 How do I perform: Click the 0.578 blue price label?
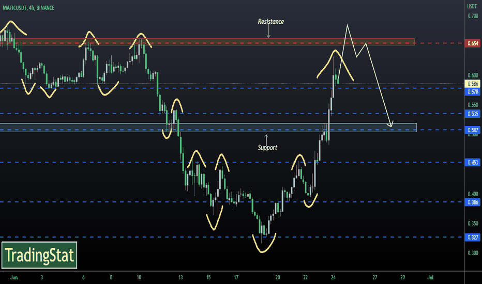click(x=473, y=91)
